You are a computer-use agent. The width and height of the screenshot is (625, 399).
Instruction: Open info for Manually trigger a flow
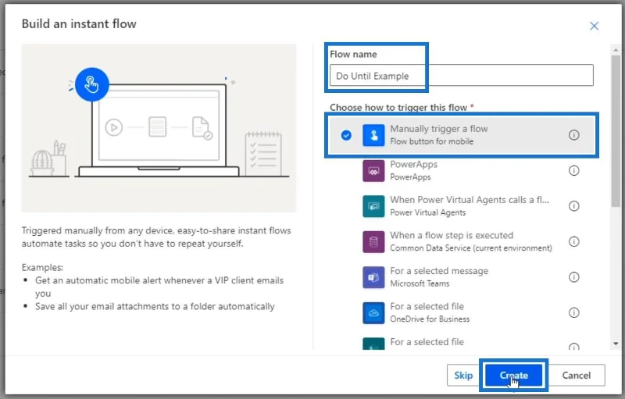click(573, 135)
